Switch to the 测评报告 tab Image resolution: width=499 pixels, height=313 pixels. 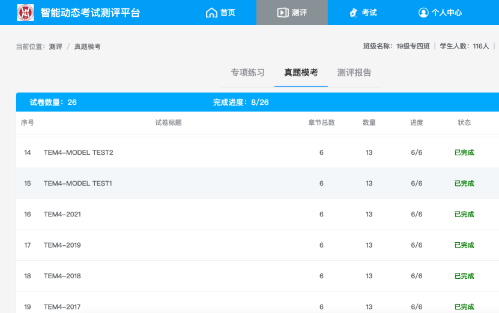[x=354, y=73]
